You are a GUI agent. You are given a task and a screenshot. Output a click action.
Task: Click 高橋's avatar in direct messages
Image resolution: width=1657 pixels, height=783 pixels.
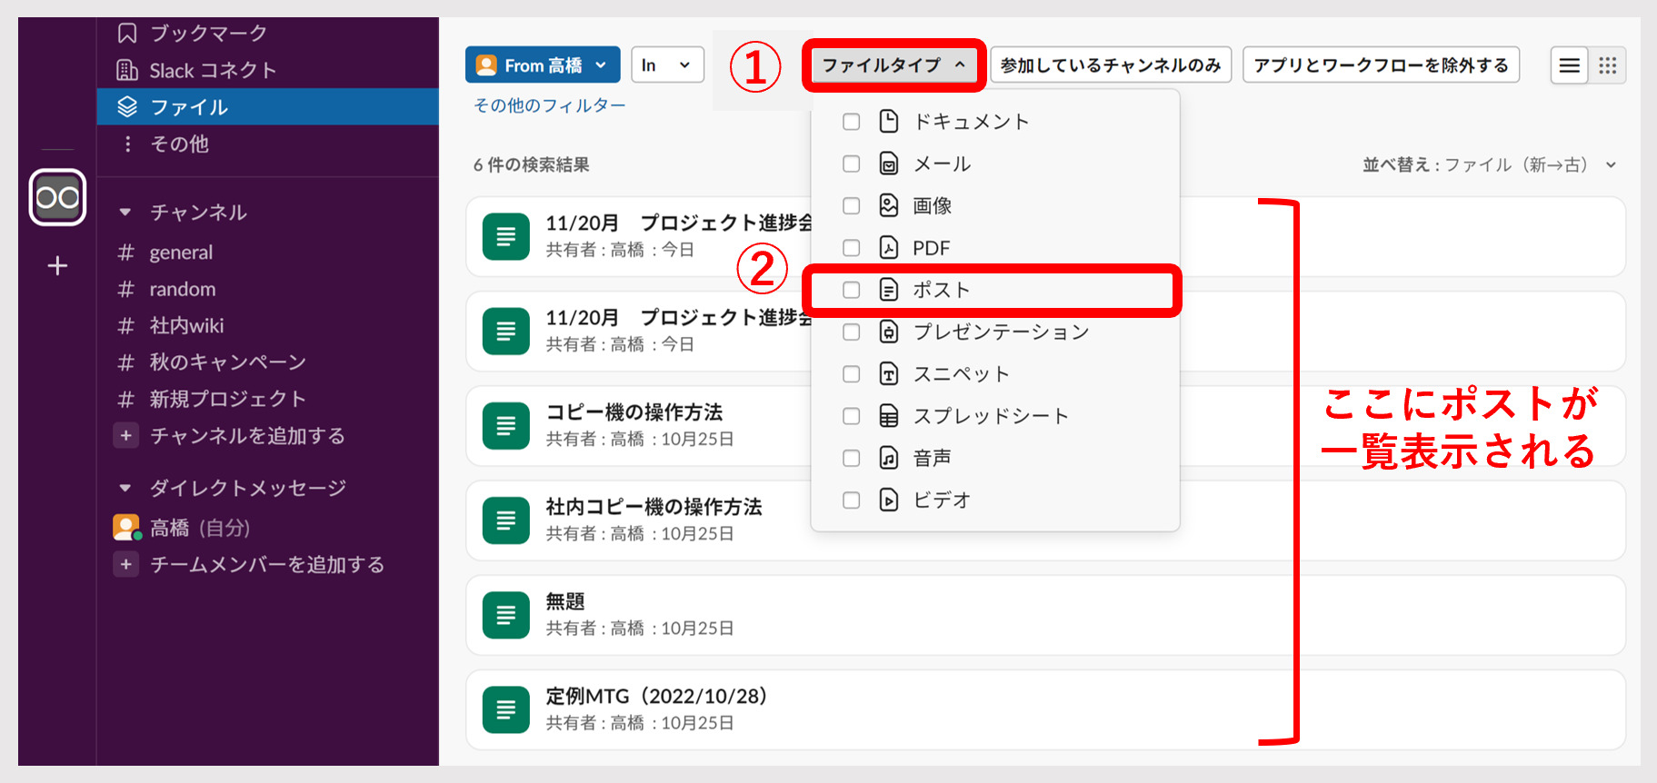126,527
